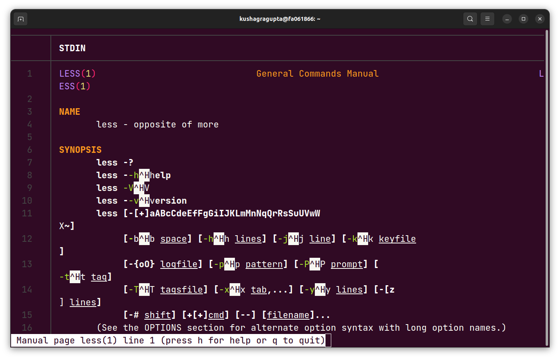Screen dimensions: 560x359
Task: Minimize the terminal window
Action: click(x=507, y=19)
